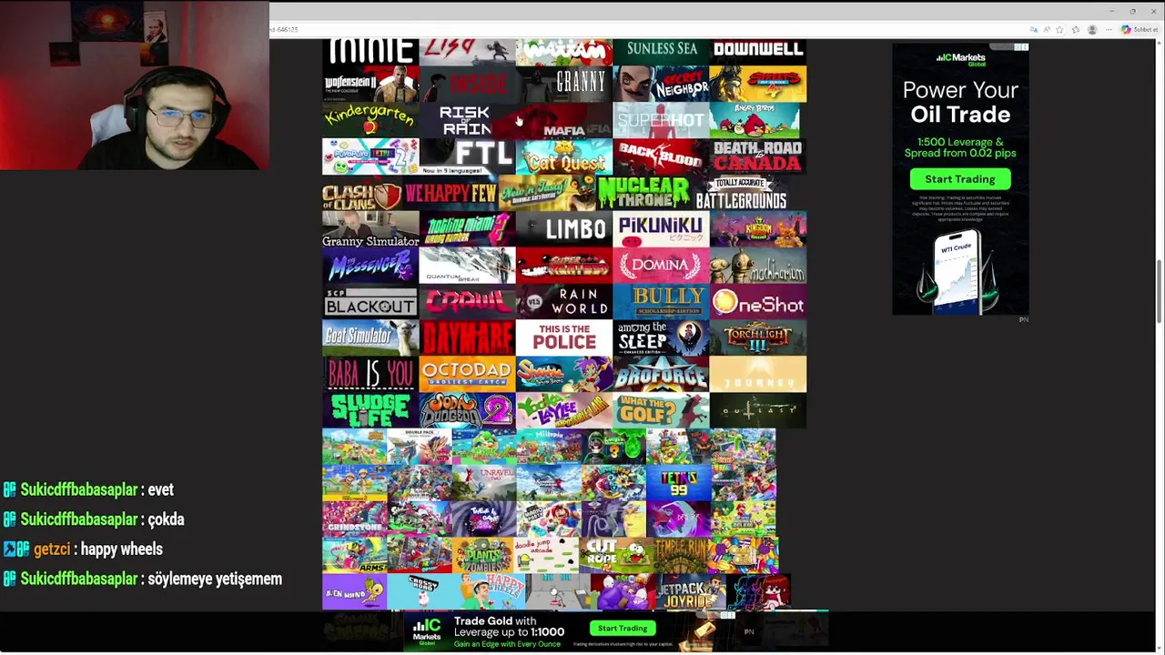
Task: Open the favorites list icon
Action: (x=1076, y=30)
